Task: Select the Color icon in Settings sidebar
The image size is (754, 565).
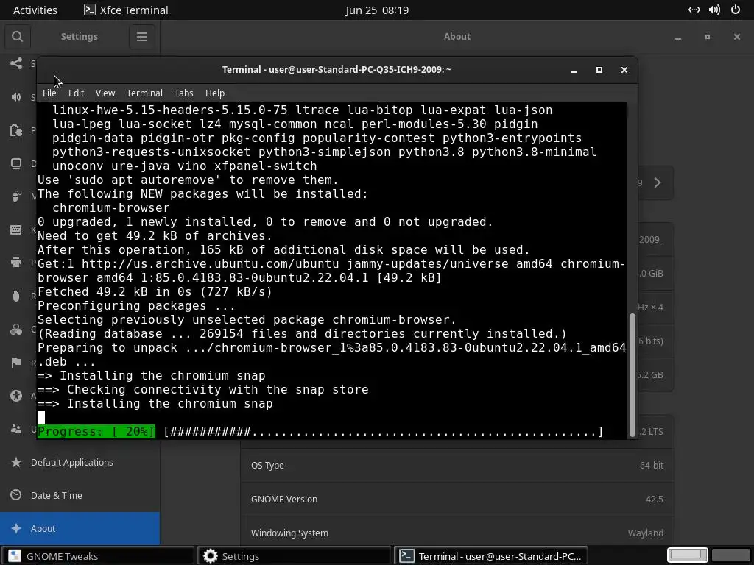Action: 16,329
